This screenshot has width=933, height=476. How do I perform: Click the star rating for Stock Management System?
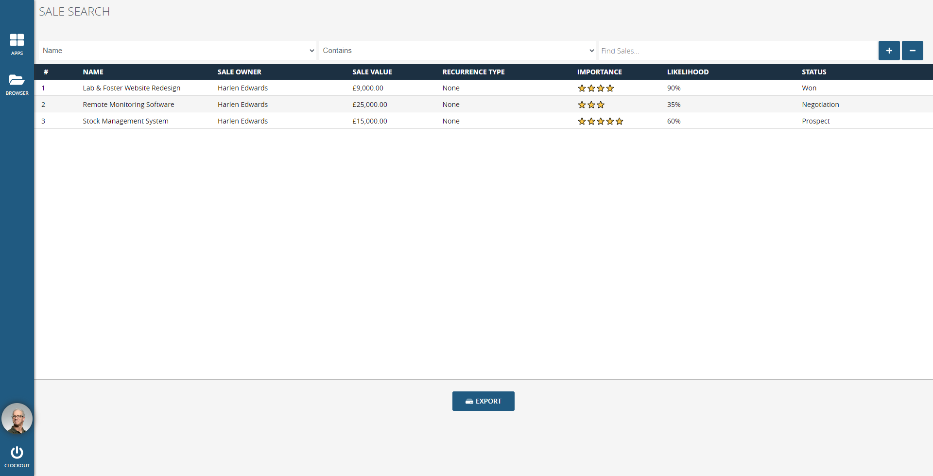tap(600, 122)
